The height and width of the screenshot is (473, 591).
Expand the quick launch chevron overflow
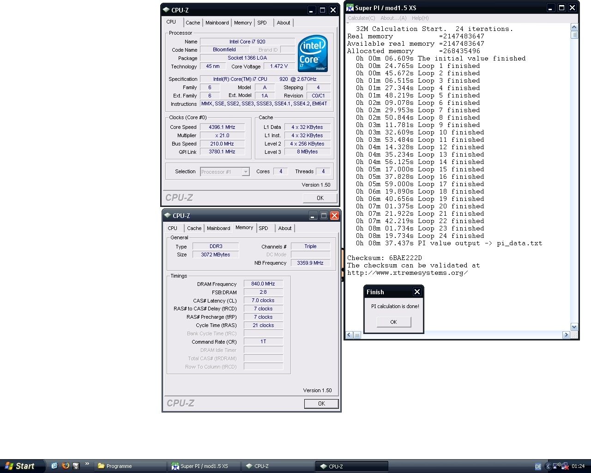[87, 464]
